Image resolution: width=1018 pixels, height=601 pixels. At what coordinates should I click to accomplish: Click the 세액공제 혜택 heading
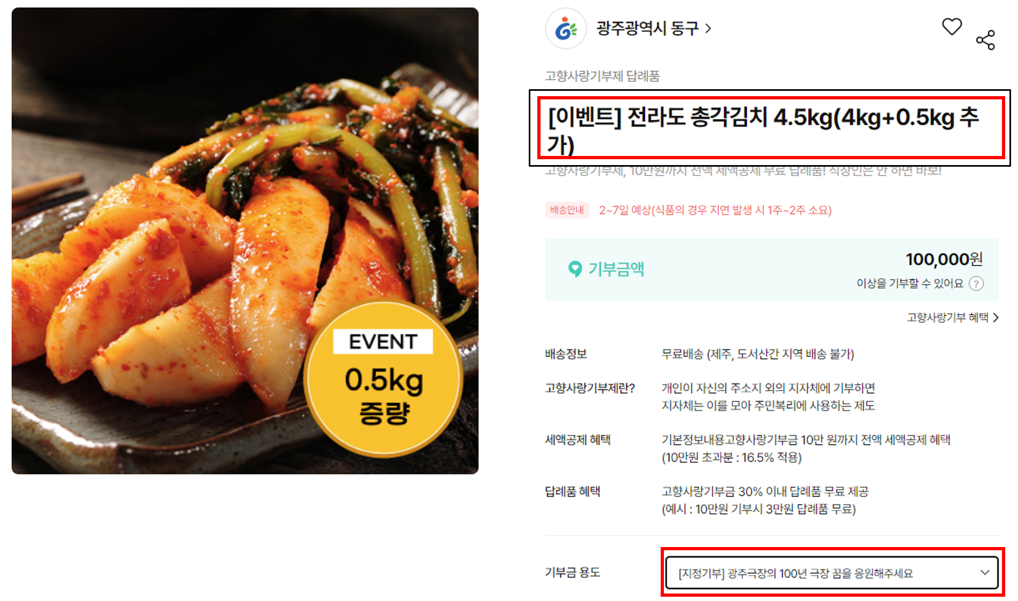pos(578,440)
